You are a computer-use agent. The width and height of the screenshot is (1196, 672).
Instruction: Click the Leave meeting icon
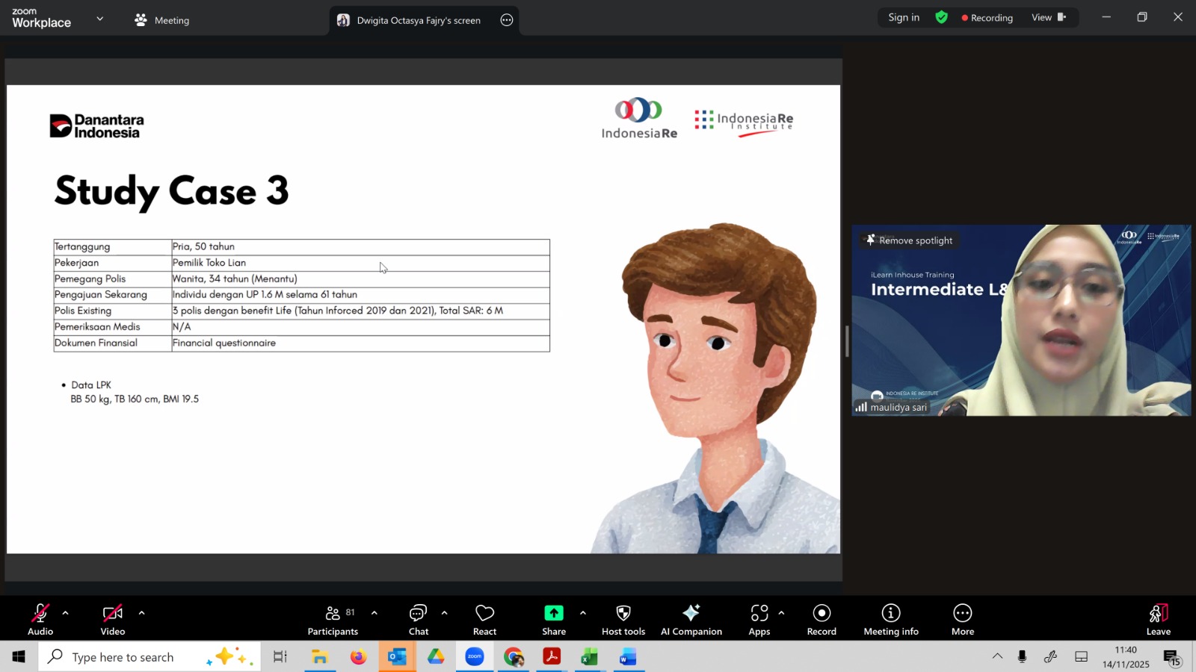click(x=1158, y=614)
